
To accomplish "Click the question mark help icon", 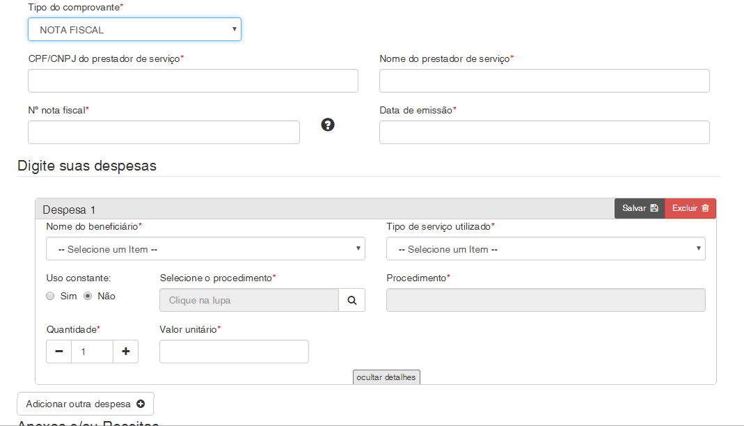I will pyautogui.click(x=328, y=125).
